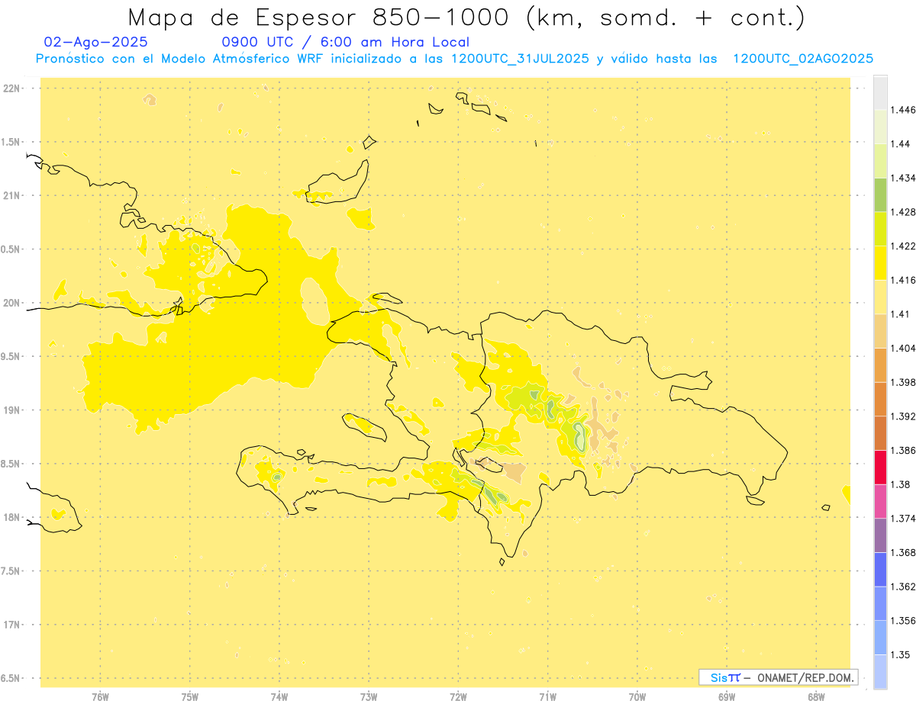
Task: Click the truncated 8.5N latitude label
Action: (x=11, y=464)
